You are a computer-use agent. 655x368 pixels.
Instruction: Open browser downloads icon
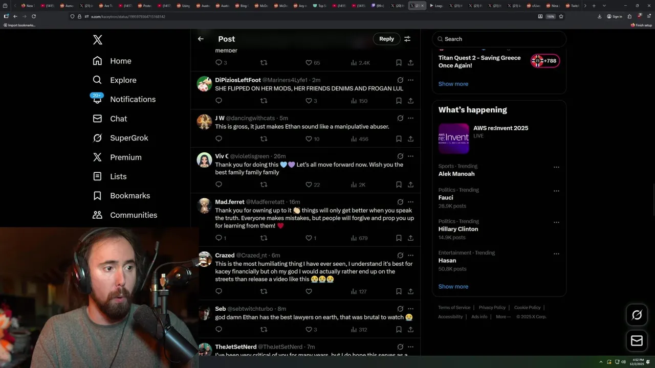599,16
